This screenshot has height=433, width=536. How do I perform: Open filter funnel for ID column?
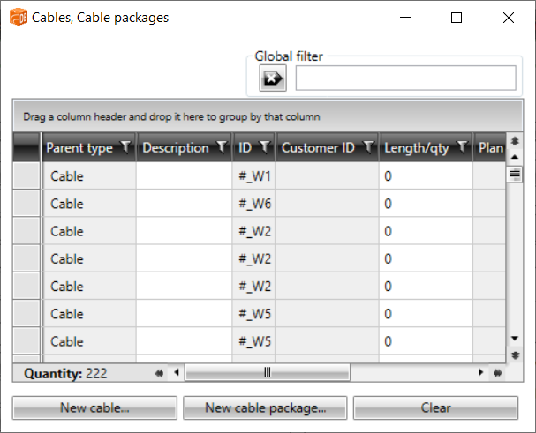click(263, 147)
